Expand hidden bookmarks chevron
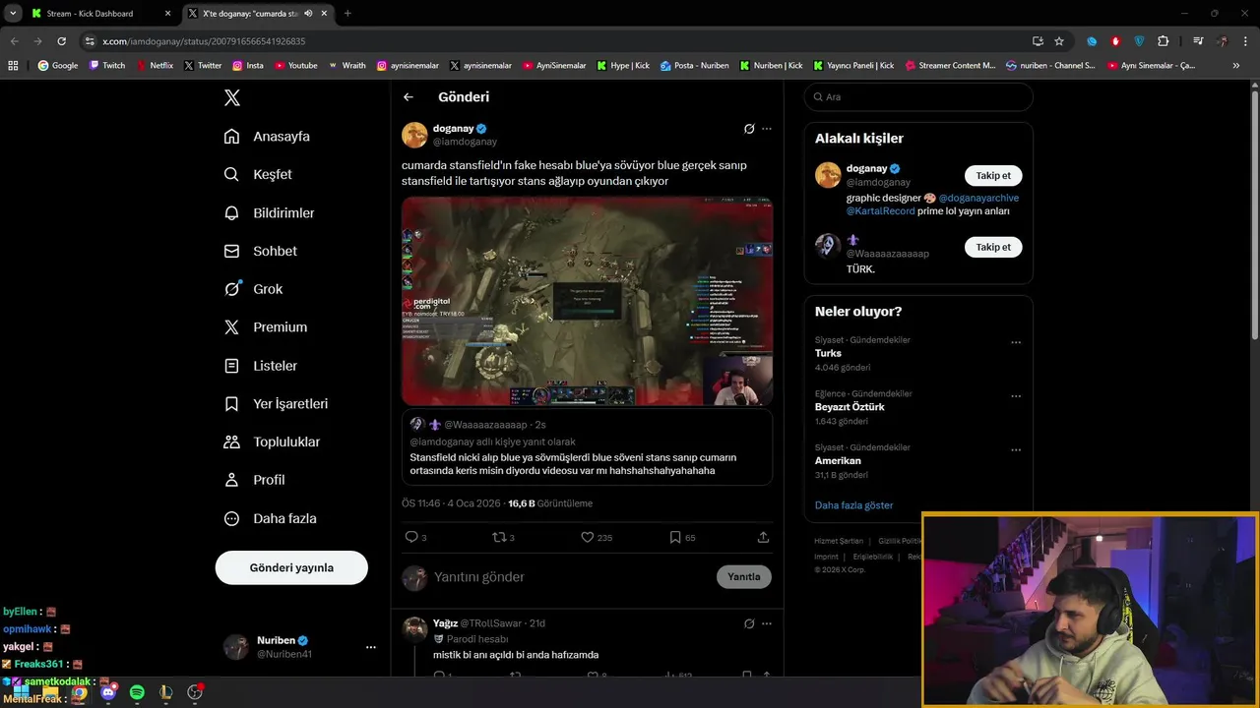The image size is (1260, 708). click(1236, 66)
